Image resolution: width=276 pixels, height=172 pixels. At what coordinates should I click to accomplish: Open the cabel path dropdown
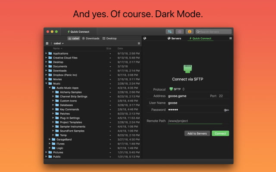[x=59, y=43]
